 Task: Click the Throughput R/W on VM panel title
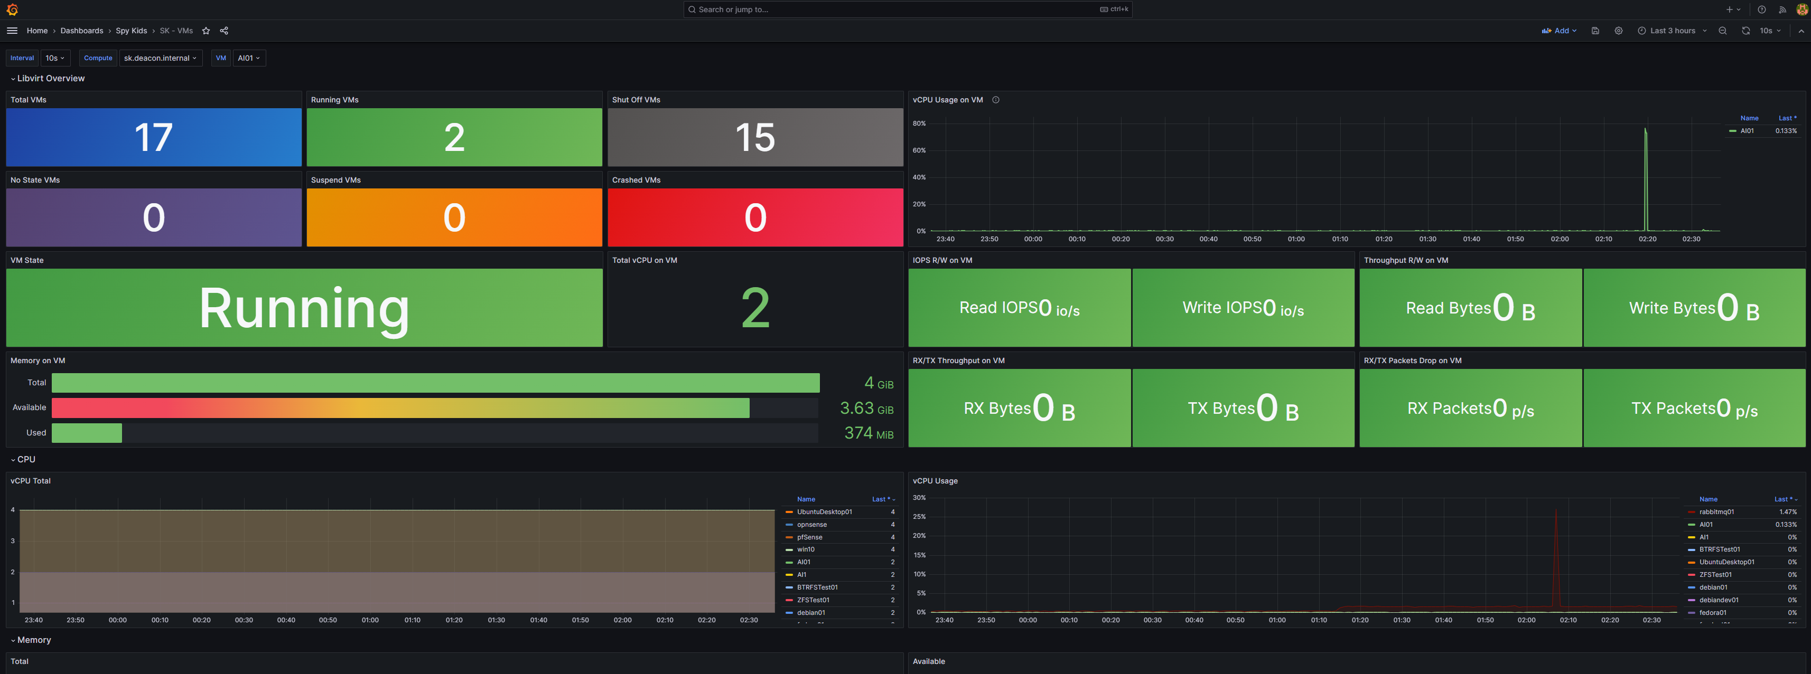(1405, 260)
